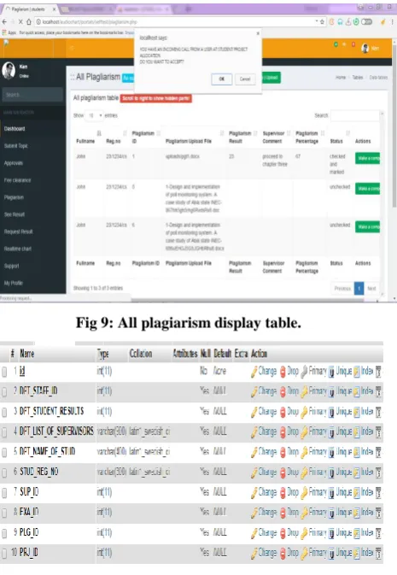This screenshot has height=575, width=397.
Task: Click the Unique icon for the PLG_ID row
Action: pos(331,533)
